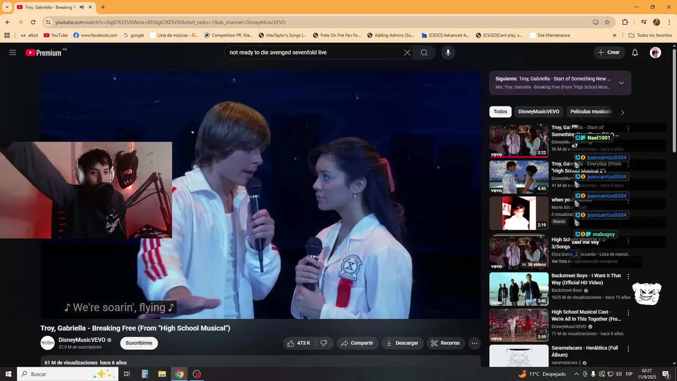
Task: Show more bookmarks with the double chevron
Action: point(615,35)
